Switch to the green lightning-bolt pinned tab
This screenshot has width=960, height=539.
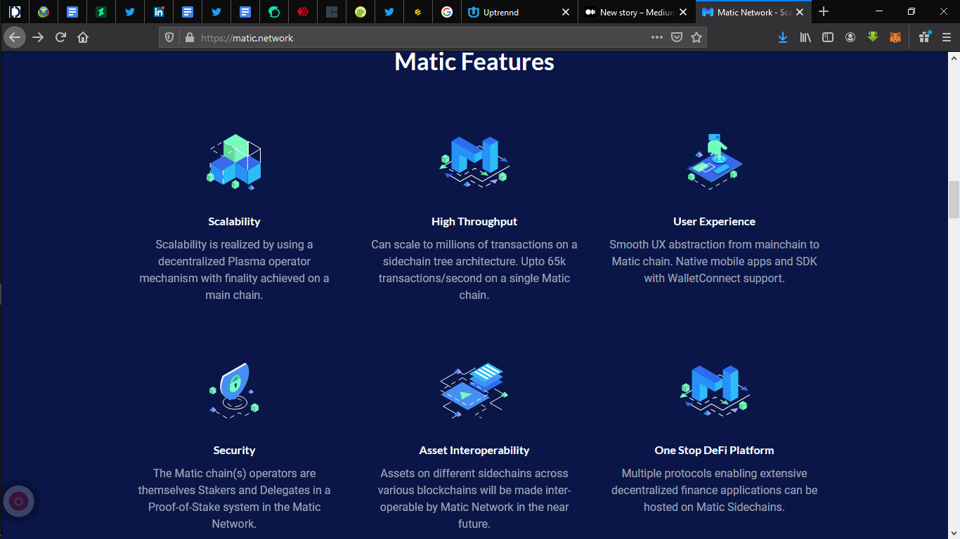coord(101,12)
